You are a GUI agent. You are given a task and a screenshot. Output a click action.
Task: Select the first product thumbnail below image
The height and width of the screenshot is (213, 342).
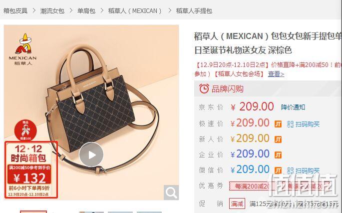pyautogui.click(x=33, y=211)
